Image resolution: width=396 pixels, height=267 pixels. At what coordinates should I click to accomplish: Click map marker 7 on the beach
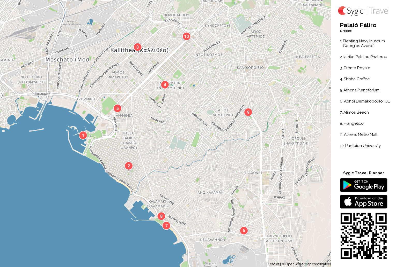point(166,225)
